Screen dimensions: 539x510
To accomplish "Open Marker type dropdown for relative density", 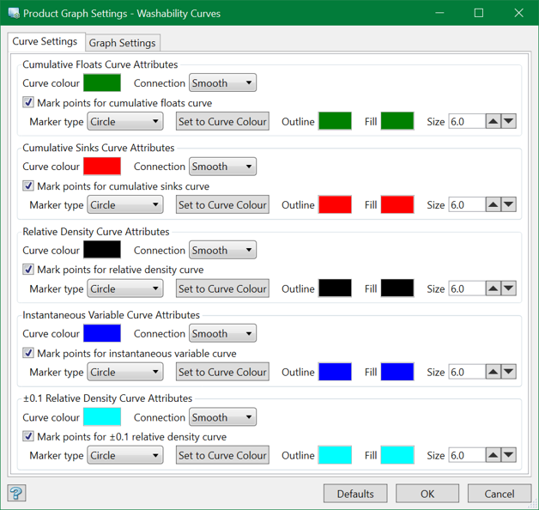I will (125, 288).
